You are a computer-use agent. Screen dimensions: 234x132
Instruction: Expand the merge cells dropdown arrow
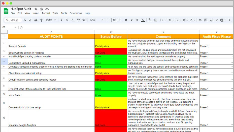[165, 20]
